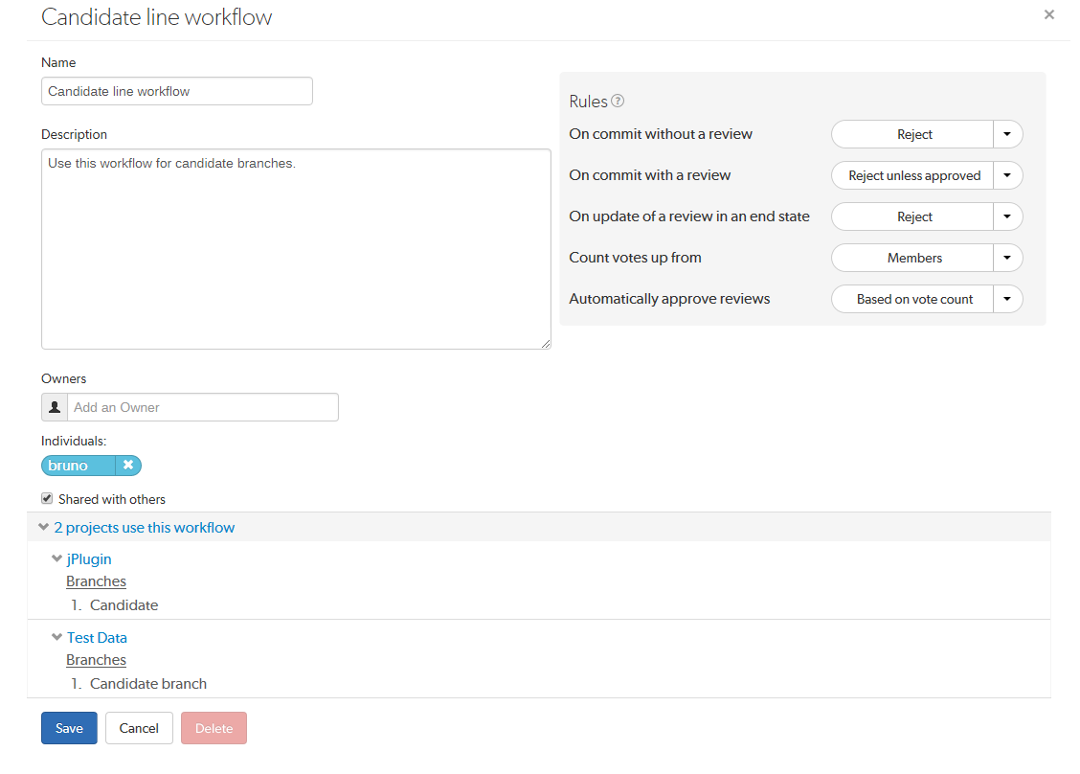Open the Rules help question-mark icon
The width and height of the screenshot is (1080, 774).
pyautogui.click(x=618, y=101)
